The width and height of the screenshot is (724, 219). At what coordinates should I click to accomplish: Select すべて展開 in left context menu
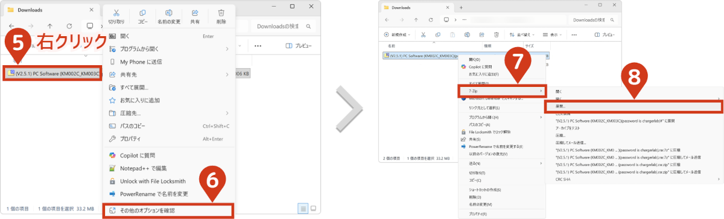(168, 87)
